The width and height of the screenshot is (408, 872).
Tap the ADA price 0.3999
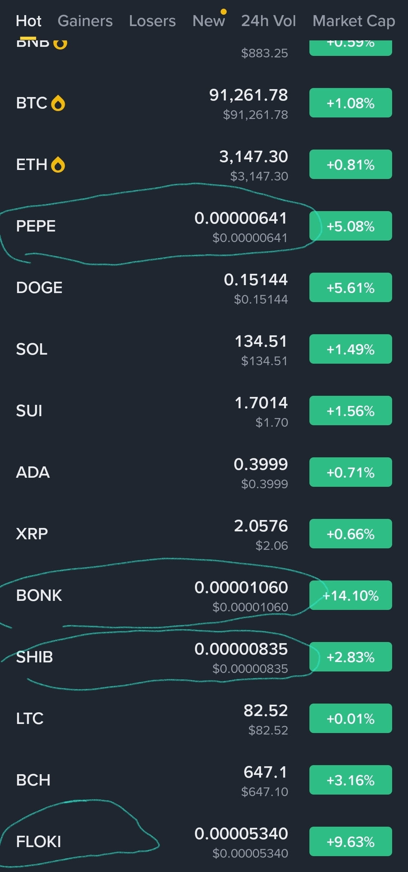[261, 465]
